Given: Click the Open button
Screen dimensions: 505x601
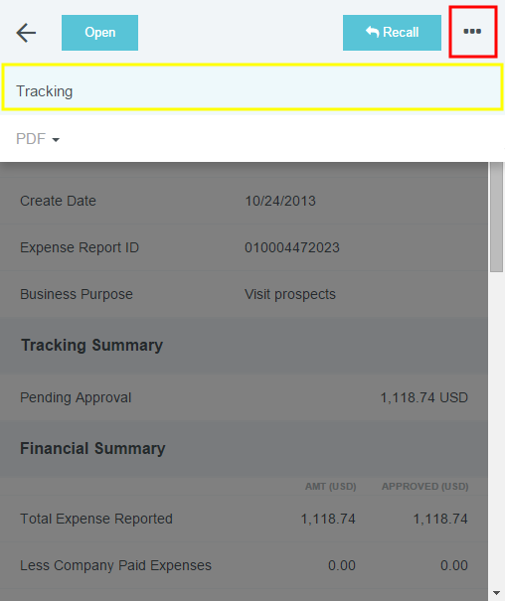Looking at the screenshot, I should click(x=99, y=33).
